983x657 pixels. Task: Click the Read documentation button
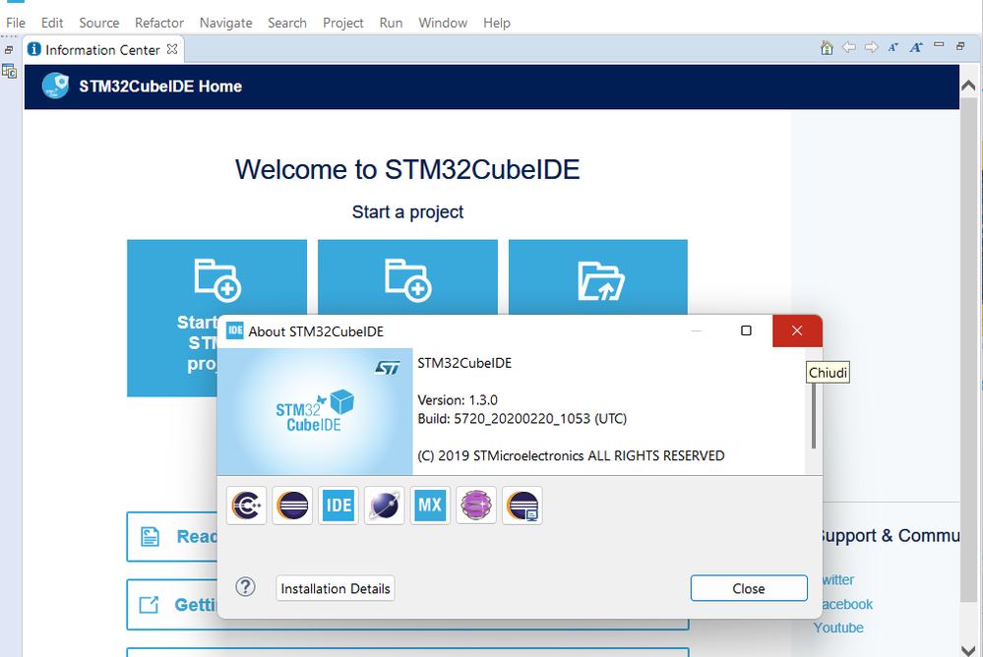point(172,537)
